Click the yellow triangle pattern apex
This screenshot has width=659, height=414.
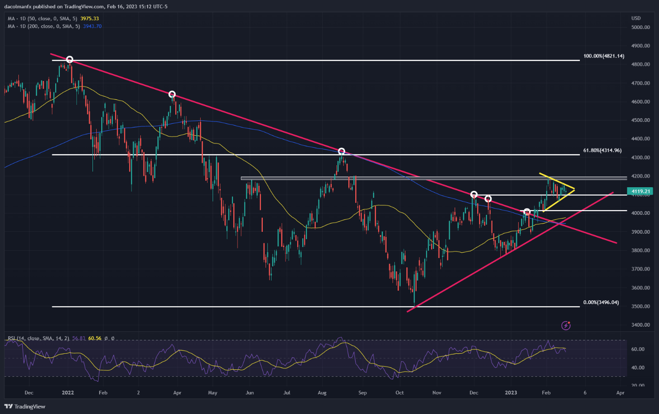[574, 189]
